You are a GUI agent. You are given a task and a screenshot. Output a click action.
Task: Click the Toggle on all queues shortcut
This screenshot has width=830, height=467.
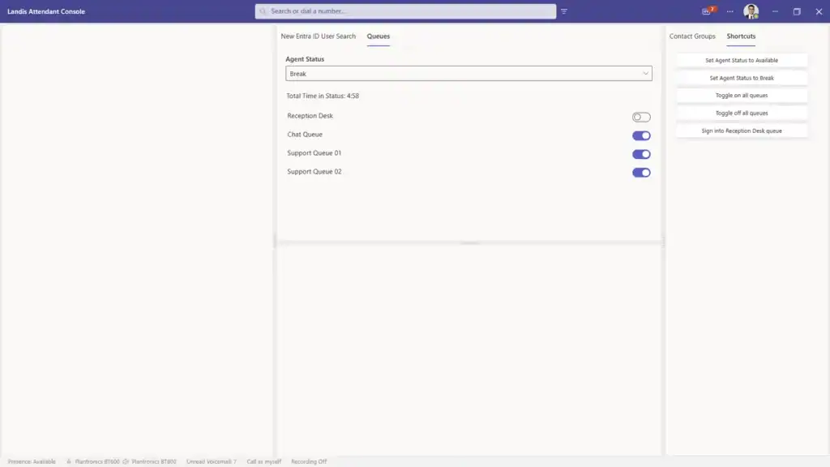(741, 95)
